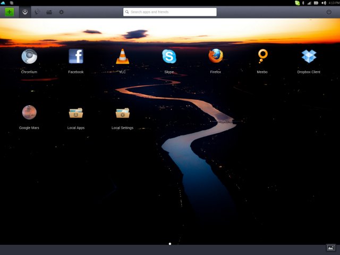The image size is (340, 255).
Task: Open the Local Apps folder
Action: pyautogui.click(x=76, y=113)
